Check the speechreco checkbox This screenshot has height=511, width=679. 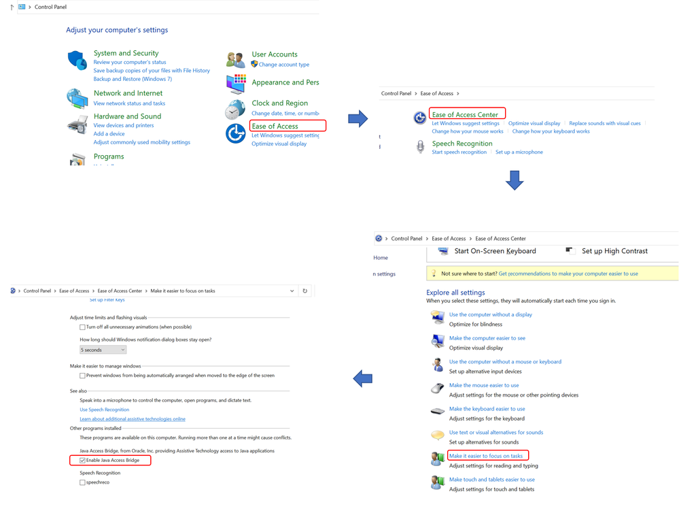tap(82, 482)
